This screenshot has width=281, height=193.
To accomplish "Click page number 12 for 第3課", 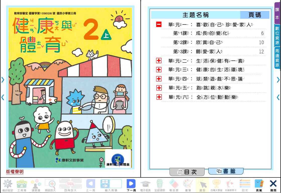I will pyautogui.click(x=261, y=52).
